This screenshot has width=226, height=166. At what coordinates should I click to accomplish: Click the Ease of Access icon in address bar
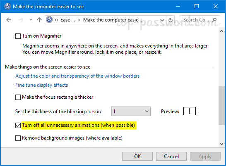pyautogui.click(x=49, y=20)
